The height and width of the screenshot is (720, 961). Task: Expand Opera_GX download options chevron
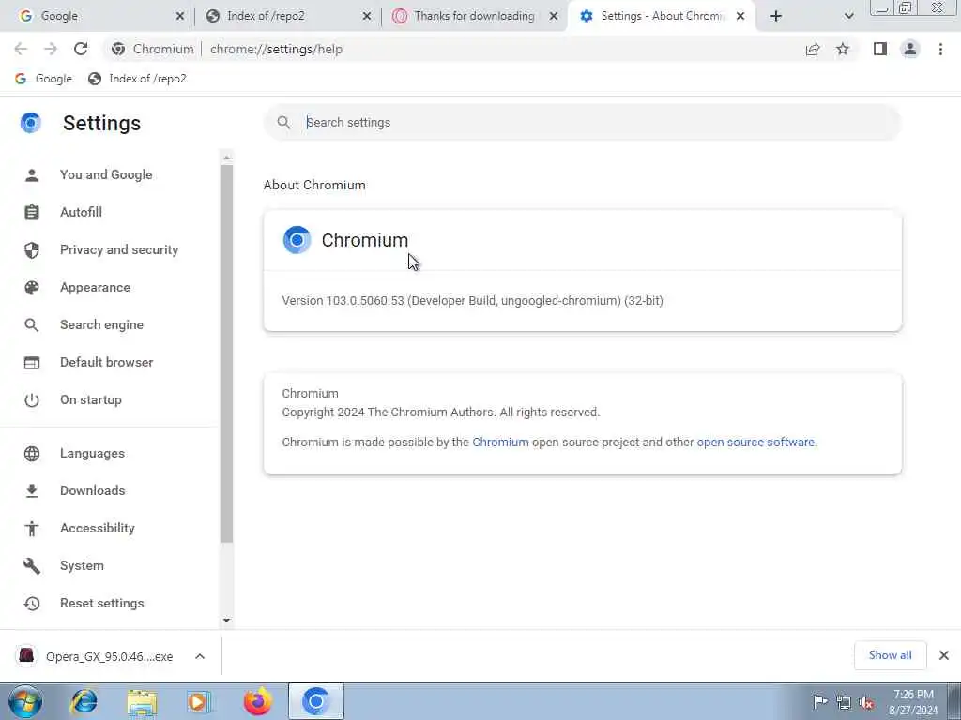(x=200, y=656)
